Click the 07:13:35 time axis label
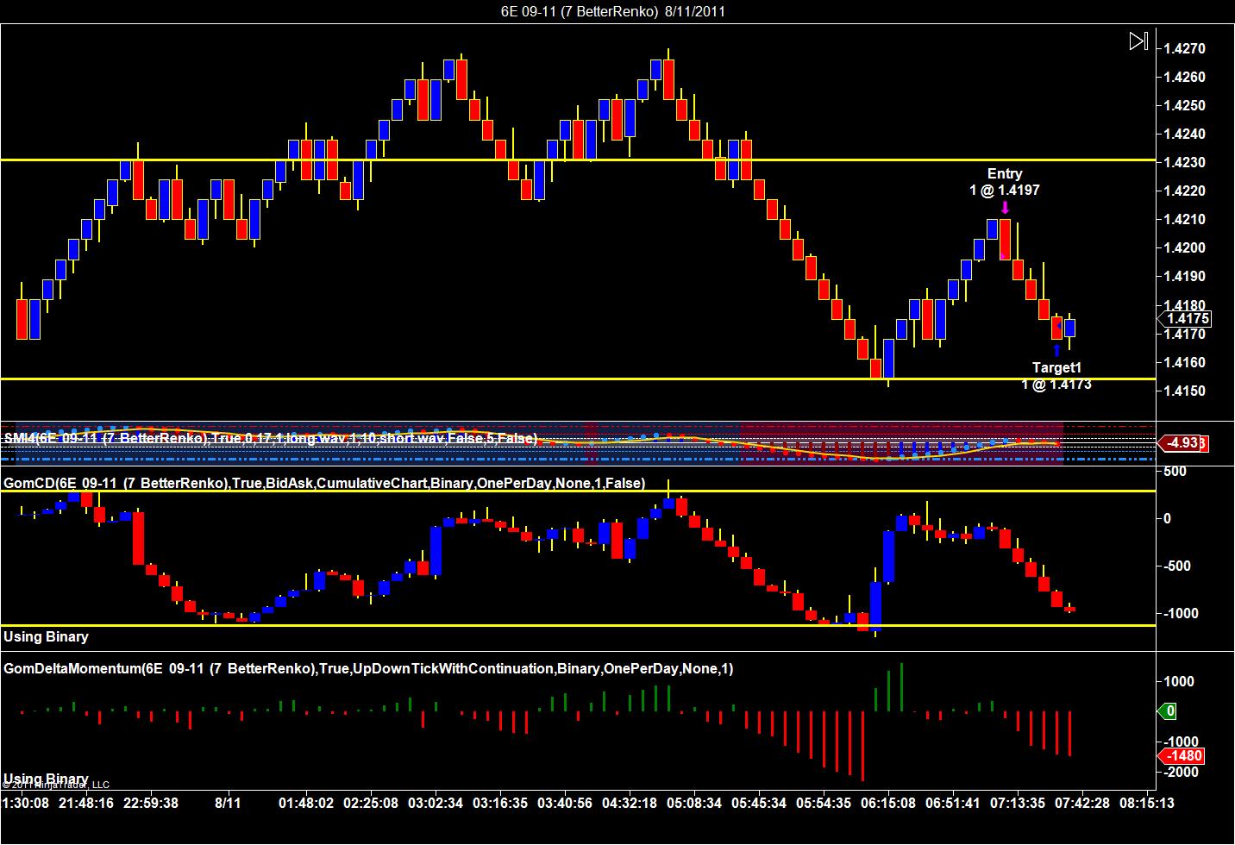Viewport: 1235px width, 845px height. click(x=1018, y=803)
